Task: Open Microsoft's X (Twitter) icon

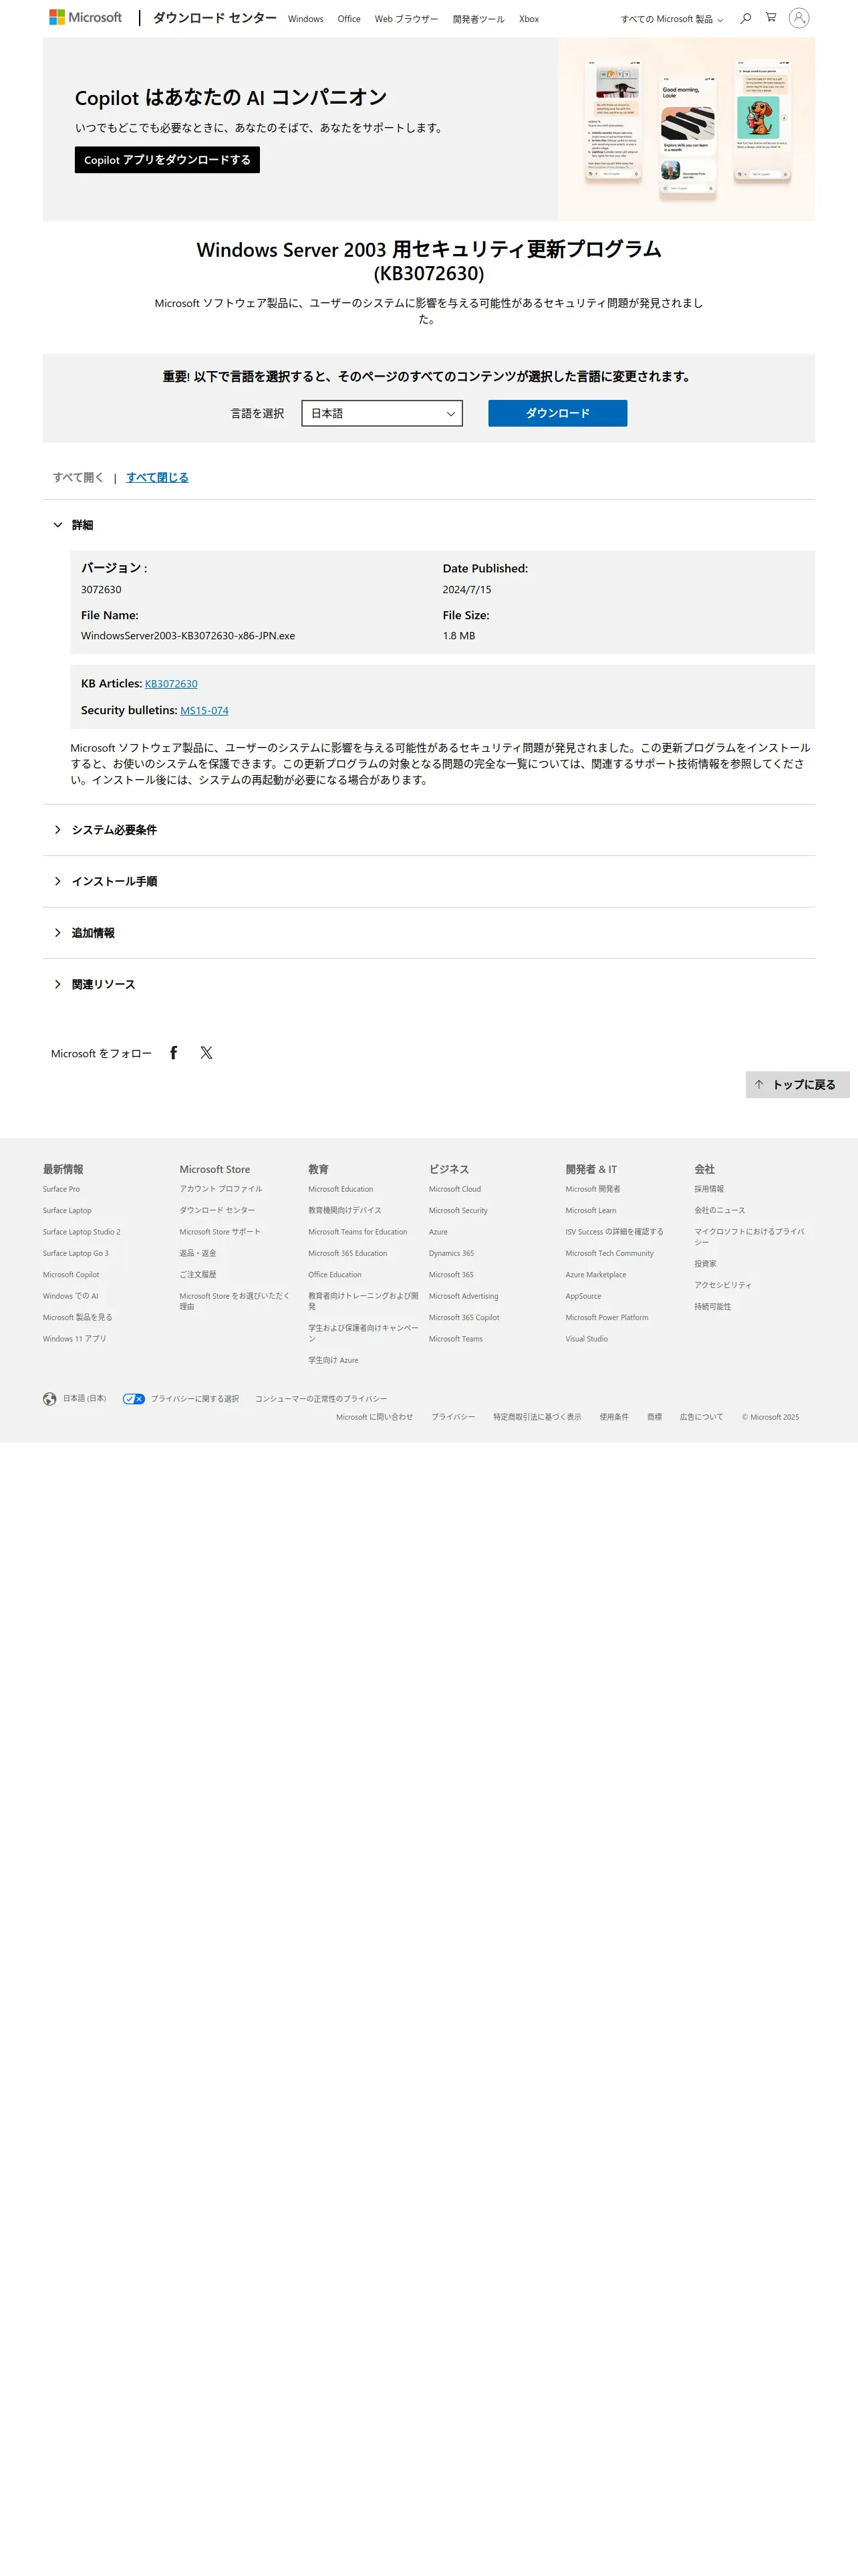Action: [x=206, y=1052]
